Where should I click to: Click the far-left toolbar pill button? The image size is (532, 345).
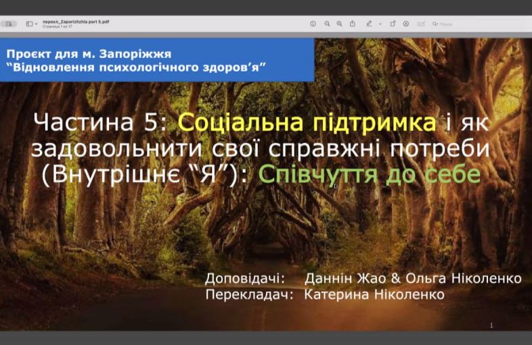coord(9,24)
